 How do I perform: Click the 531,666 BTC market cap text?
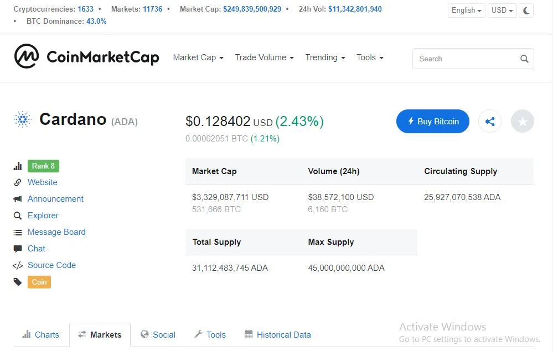click(216, 209)
